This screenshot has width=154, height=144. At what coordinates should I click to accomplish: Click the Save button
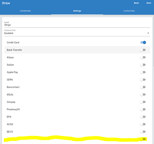[149, 3]
